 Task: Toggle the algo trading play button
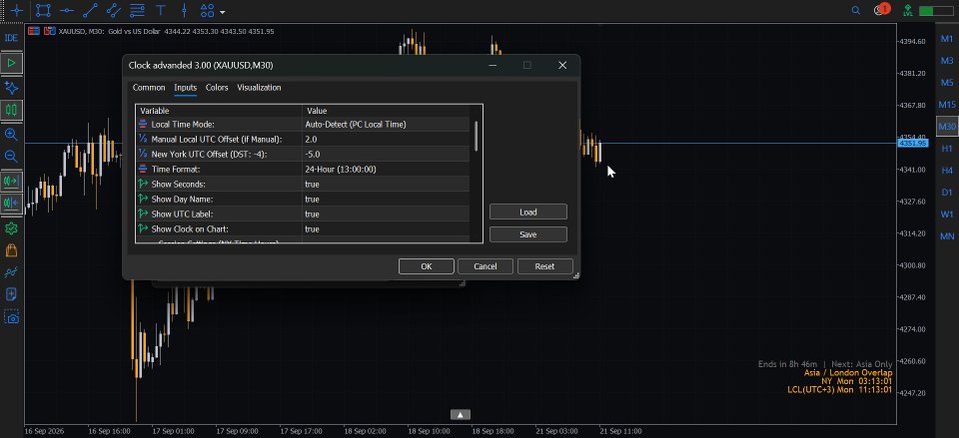pyautogui.click(x=11, y=62)
